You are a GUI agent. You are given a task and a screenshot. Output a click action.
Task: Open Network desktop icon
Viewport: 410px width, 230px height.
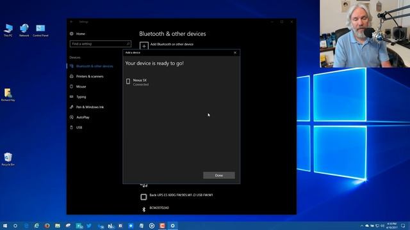coord(24,30)
